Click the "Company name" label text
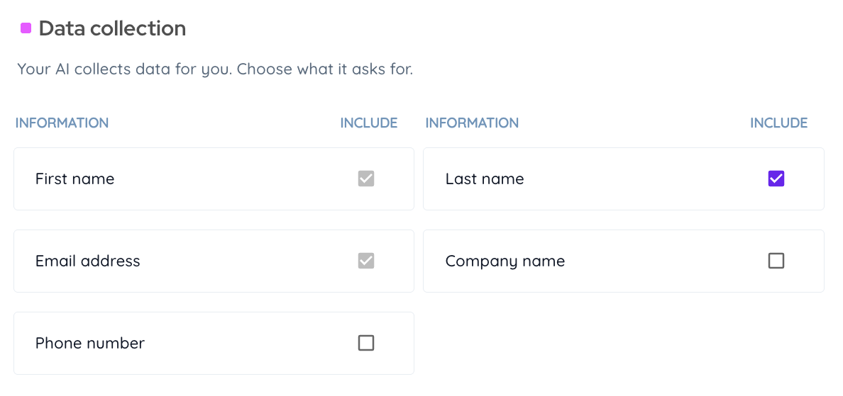843x396 pixels. (505, 261)
